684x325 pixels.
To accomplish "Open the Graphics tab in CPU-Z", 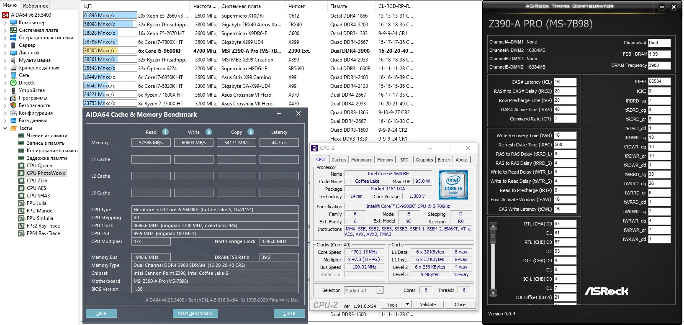I will tap(424, 160).
